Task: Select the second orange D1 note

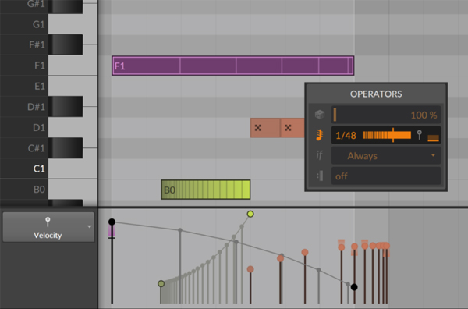Action: pos(292,128)
